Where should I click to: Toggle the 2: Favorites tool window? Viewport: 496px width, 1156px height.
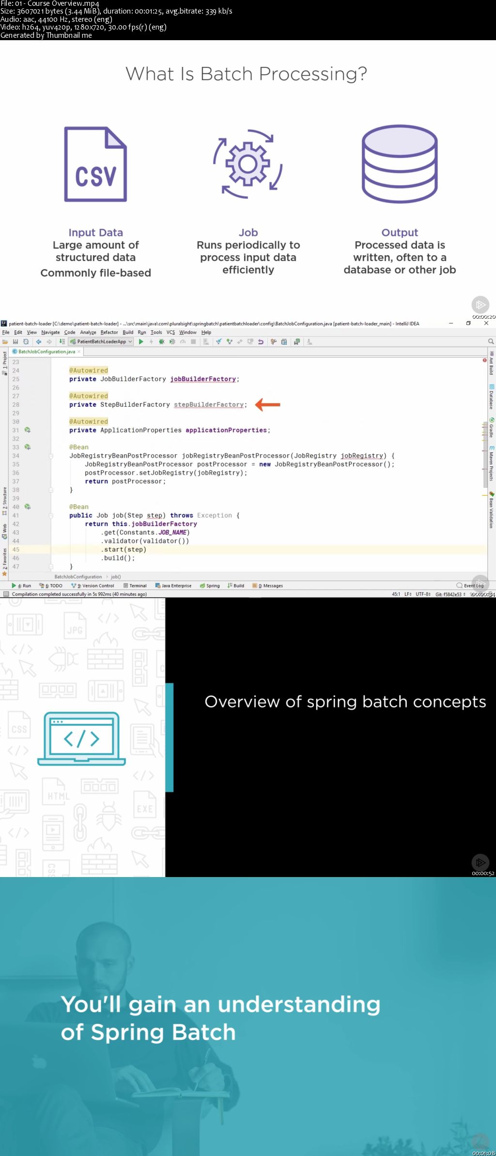point(5,561)
